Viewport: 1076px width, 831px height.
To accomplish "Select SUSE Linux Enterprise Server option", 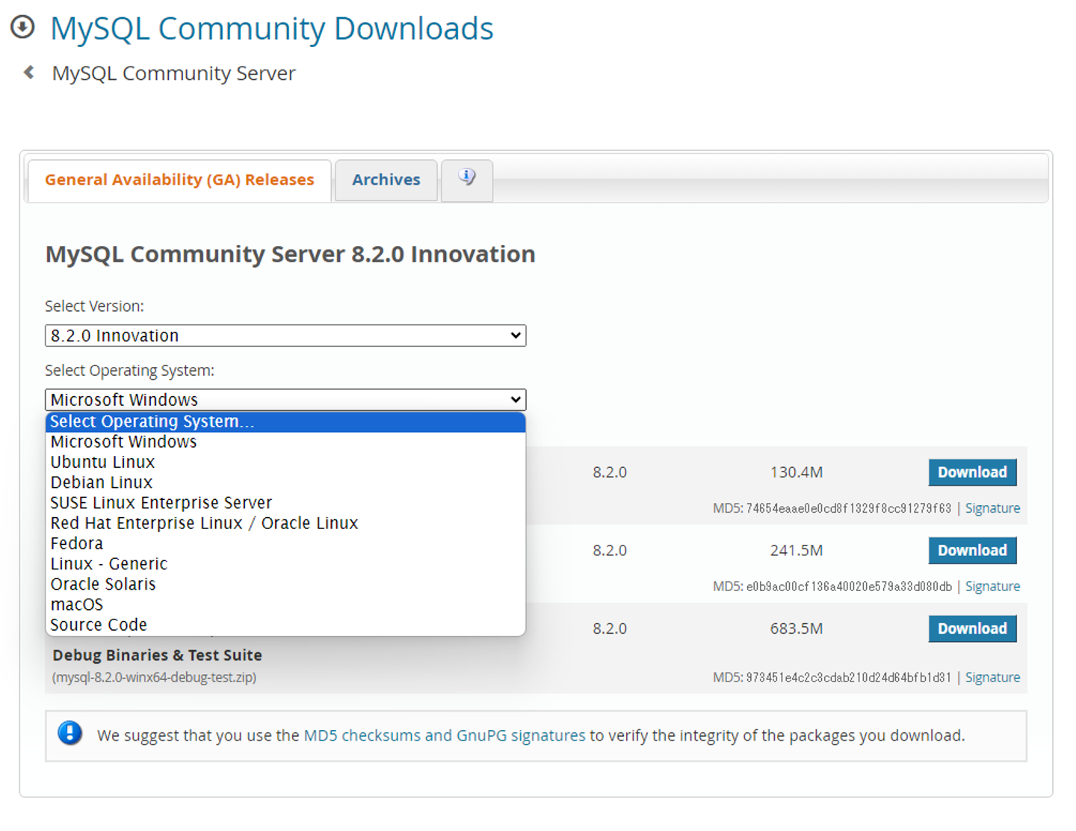I will coord(161,503).
